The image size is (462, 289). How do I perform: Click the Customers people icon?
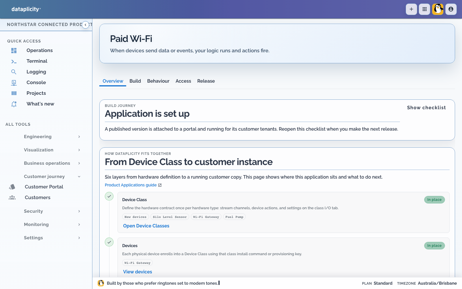tap(12, 198)
